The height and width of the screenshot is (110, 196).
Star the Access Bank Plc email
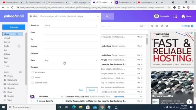tap(62, 101)
